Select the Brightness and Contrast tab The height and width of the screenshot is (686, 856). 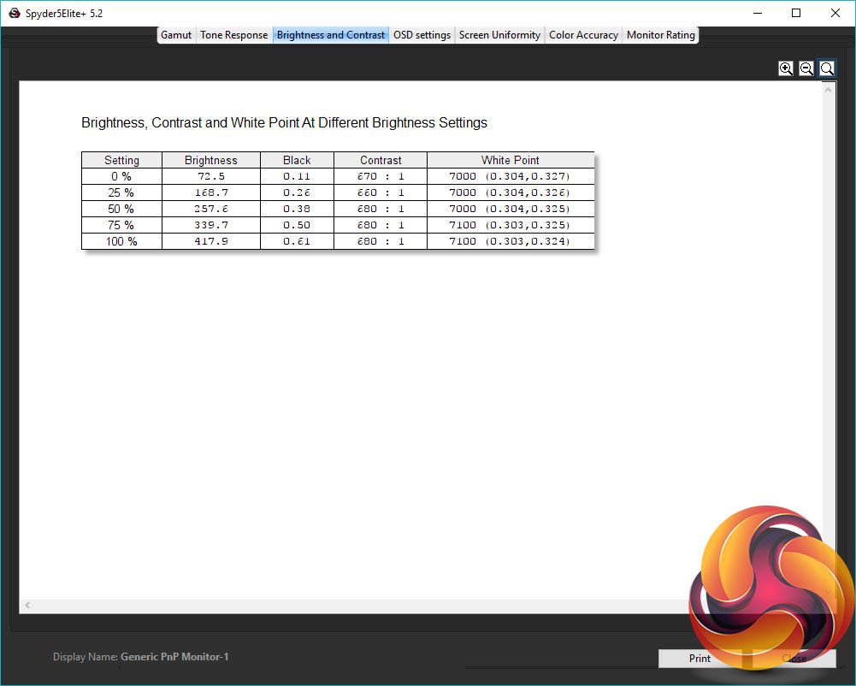pos(331,35)
